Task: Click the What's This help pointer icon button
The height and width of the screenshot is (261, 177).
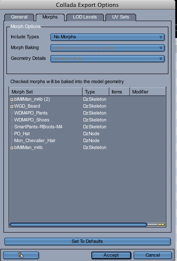Action: pyautogui.click(x=21, y=255)
